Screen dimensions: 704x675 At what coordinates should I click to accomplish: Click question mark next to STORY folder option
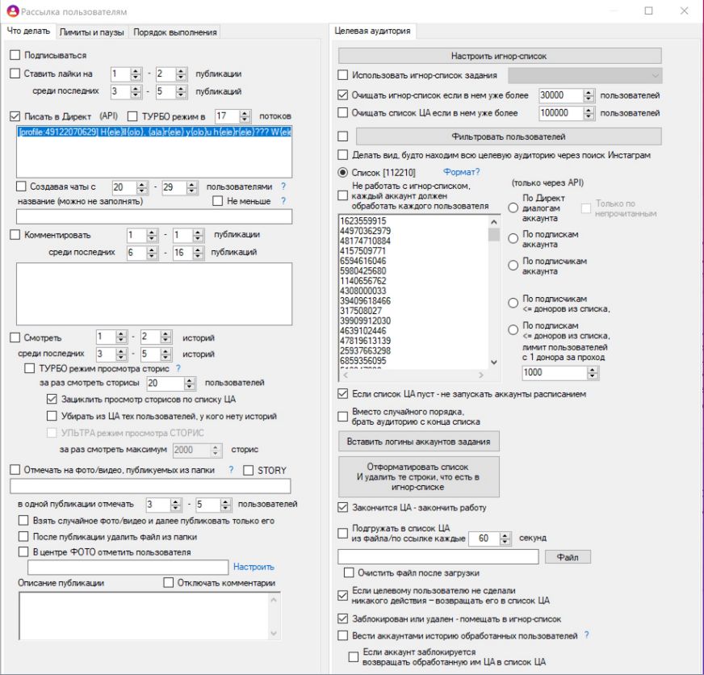click(x=231, y=470)
